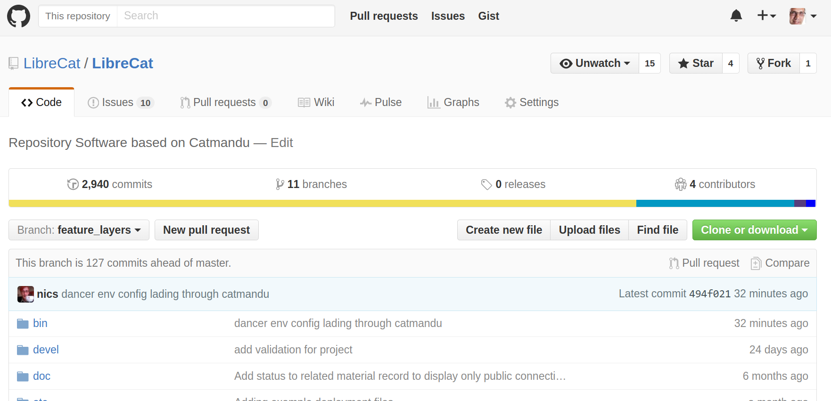The image size is (831, 401).
Task: Click Upload files button
Action: click(589, 230)
